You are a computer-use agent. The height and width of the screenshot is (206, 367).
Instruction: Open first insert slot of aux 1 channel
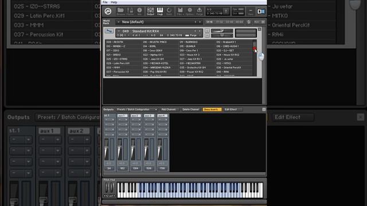[x=123, y=120]
